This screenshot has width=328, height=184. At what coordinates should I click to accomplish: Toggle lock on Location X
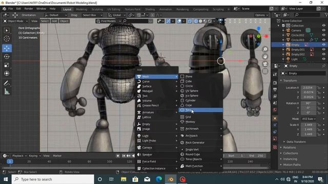[319, 88]
